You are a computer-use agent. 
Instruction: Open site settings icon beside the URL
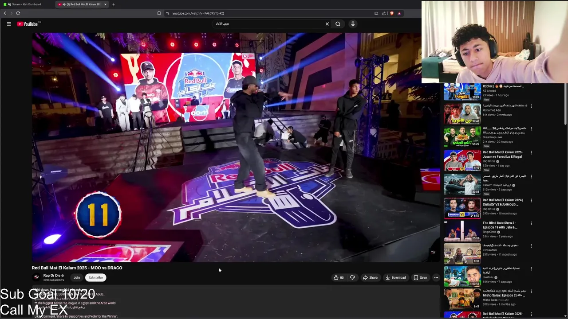tap(168, 13)
